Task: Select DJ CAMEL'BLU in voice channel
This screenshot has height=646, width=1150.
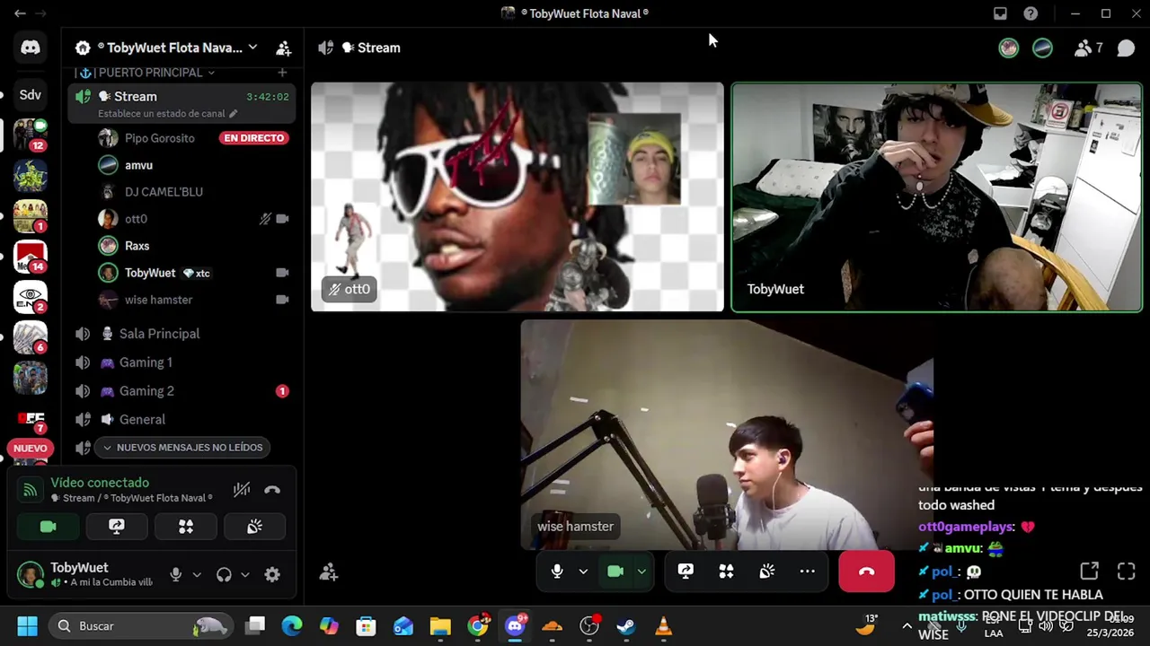Action: [x=164, y=192]
